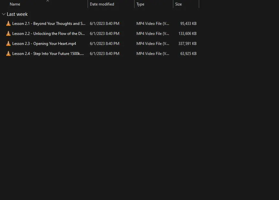Click MP4 Video File type of Lesson 2.1

point(153,24)
